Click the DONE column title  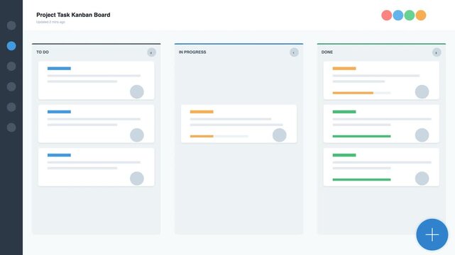[327, 52]
